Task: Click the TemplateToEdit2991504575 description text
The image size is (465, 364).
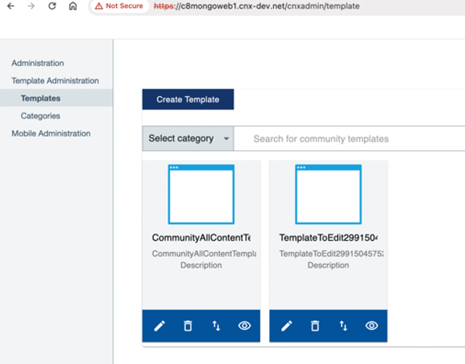Action: 331,259
